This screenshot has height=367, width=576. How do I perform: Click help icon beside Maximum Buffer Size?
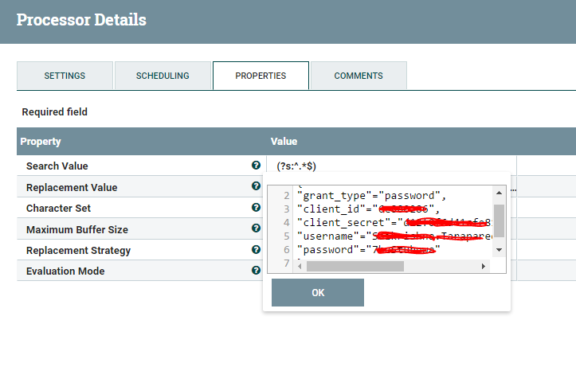point(256,228)
